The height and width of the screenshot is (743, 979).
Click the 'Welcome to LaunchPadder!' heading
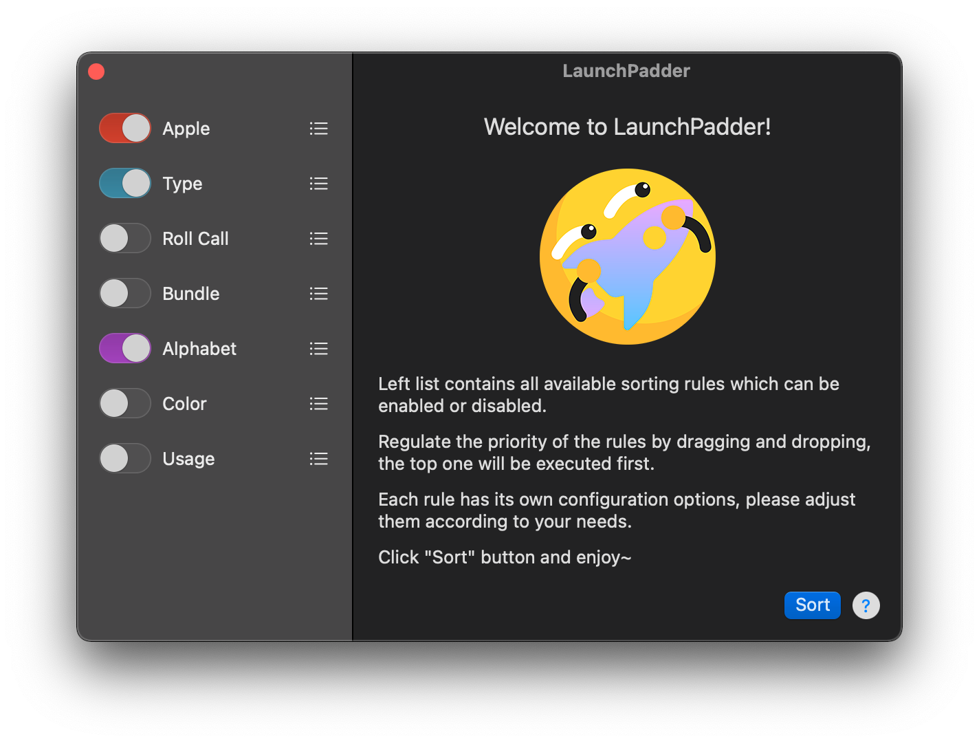(x=627, y=127)
